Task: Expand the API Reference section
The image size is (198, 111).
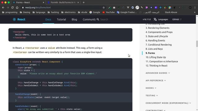Action: [156, 80]
